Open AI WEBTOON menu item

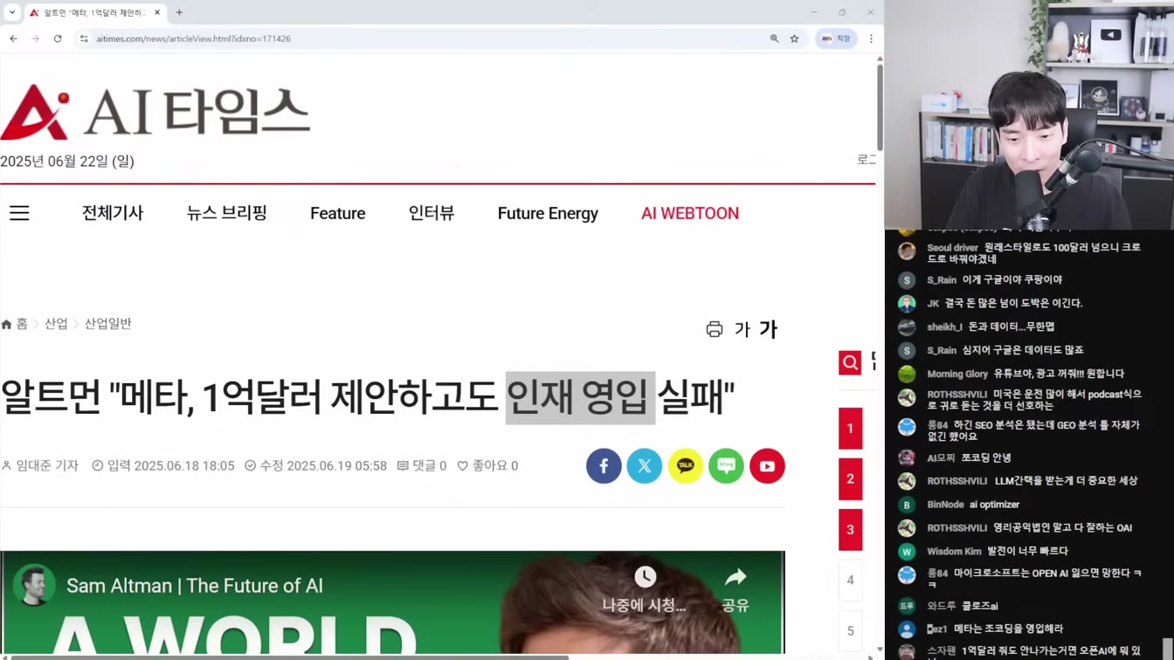click(690, 213)
